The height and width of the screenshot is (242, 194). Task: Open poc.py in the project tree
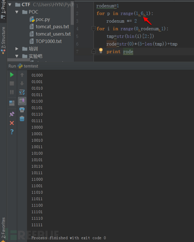(42, 19)
